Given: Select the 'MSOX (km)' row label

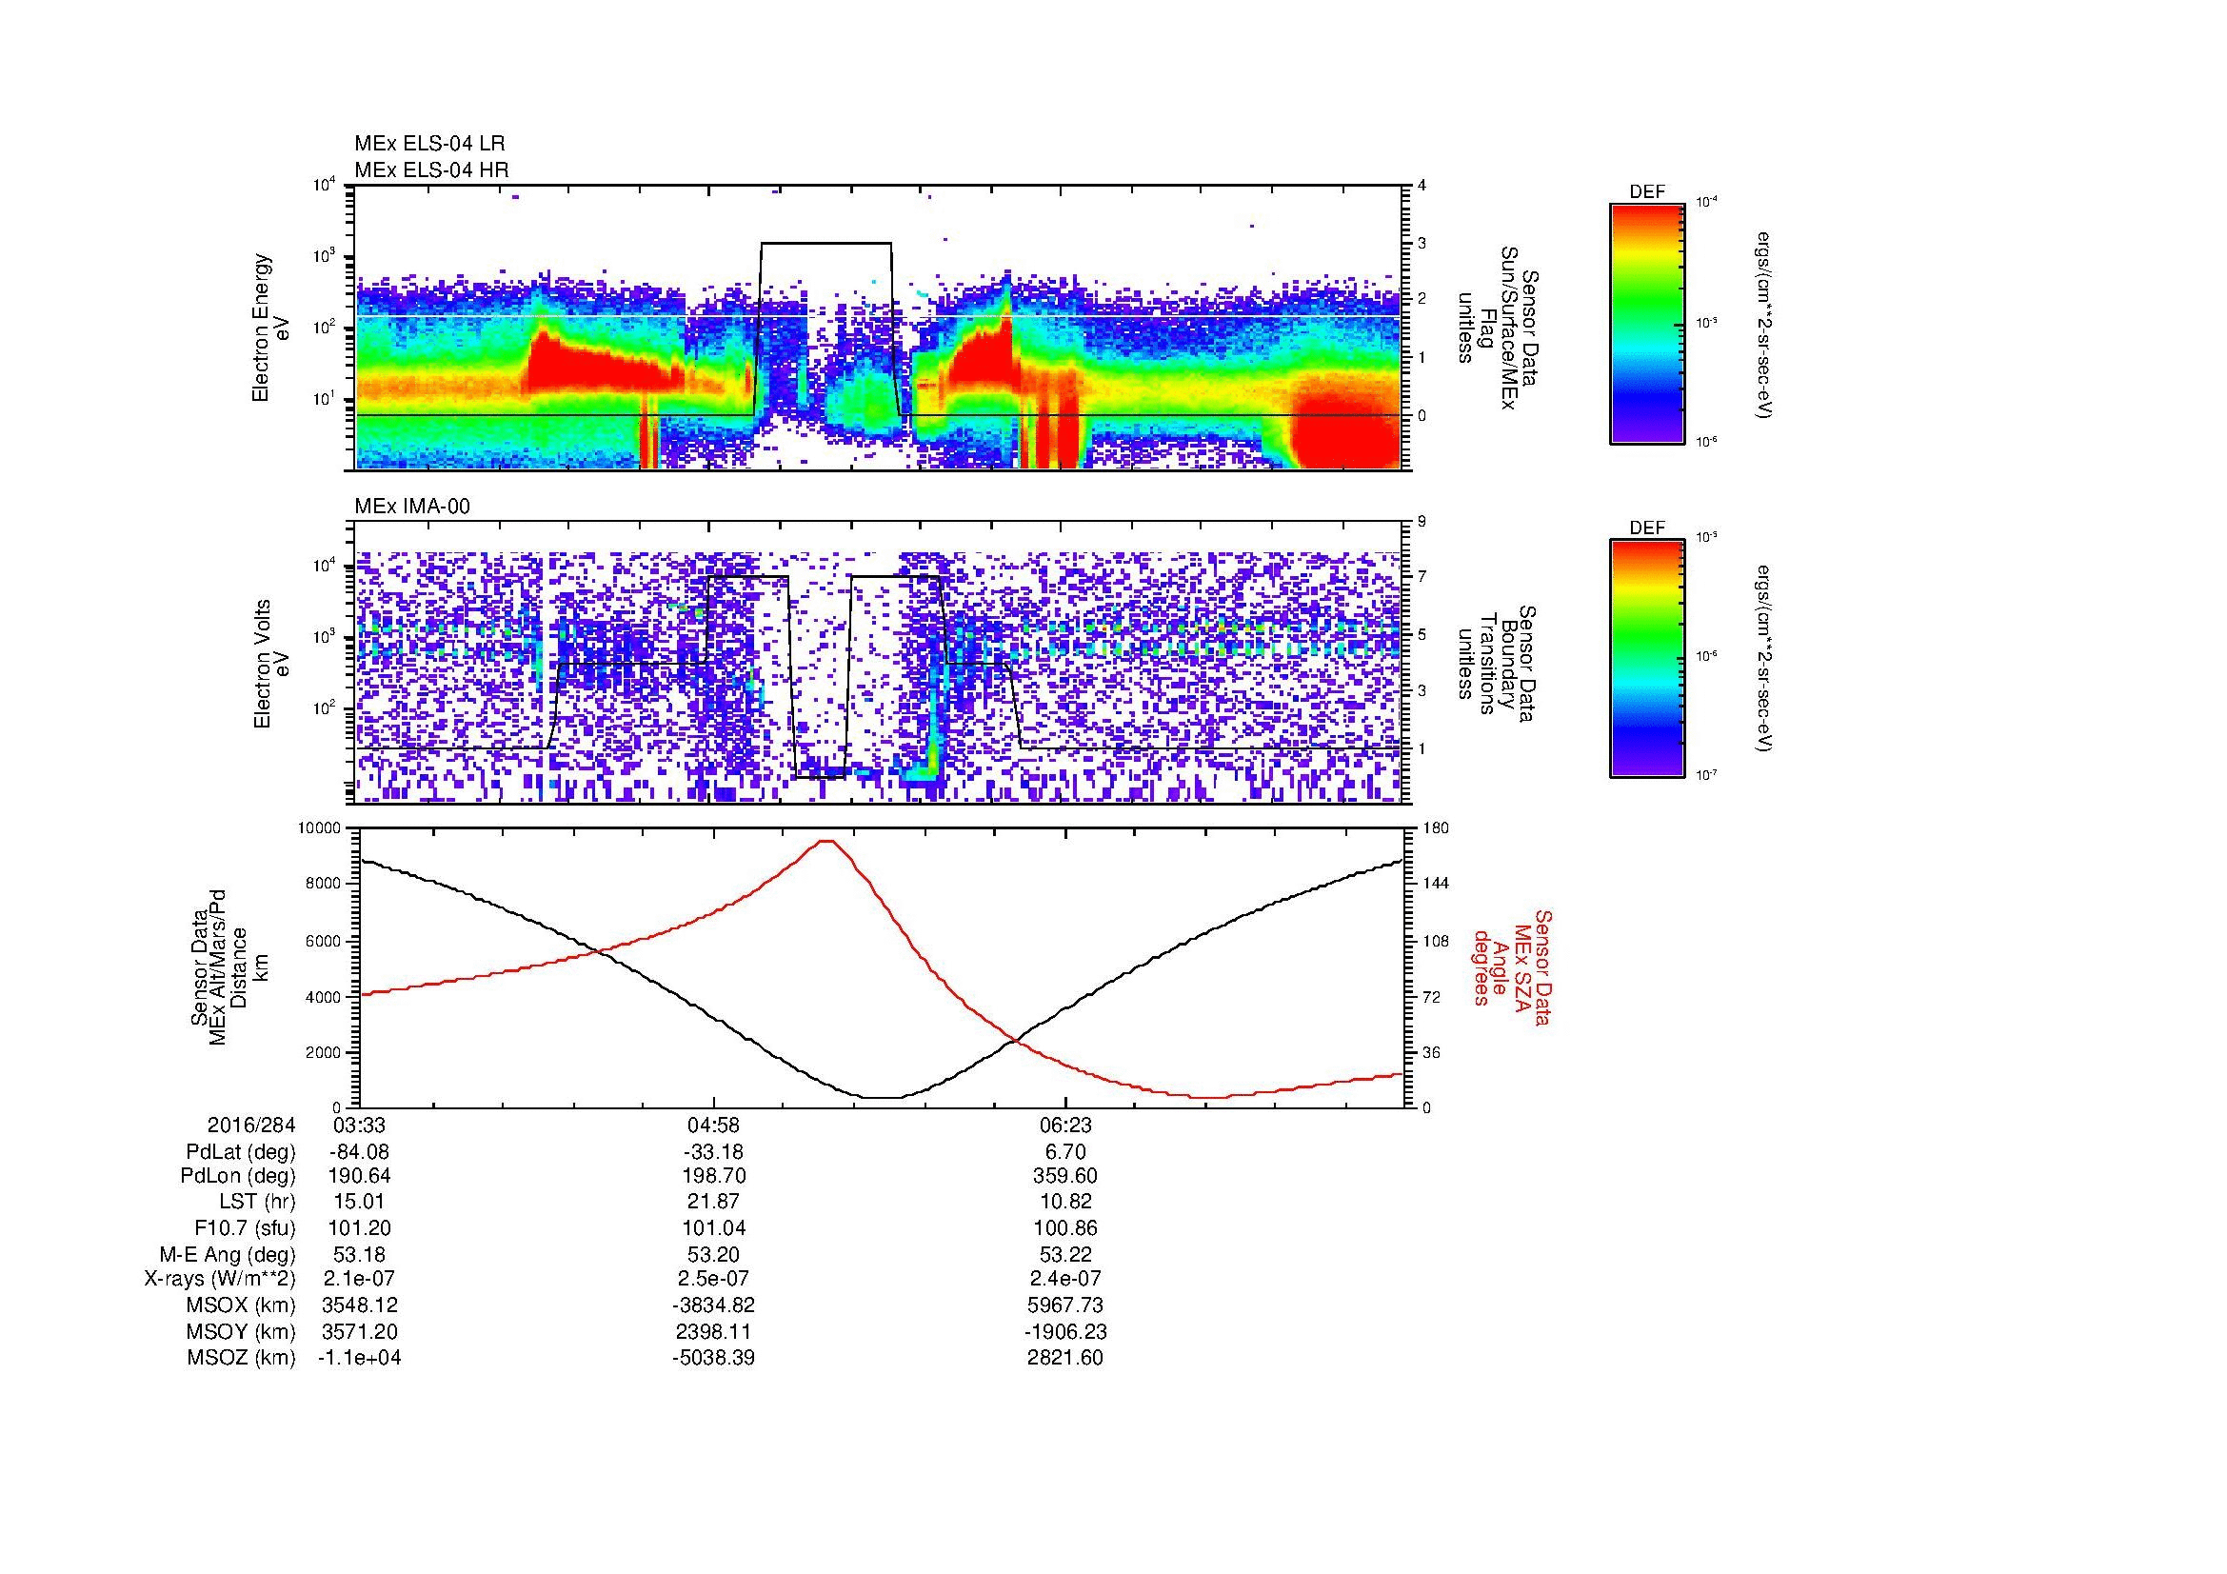Looking at the screenshot, I should point(242,1305).
